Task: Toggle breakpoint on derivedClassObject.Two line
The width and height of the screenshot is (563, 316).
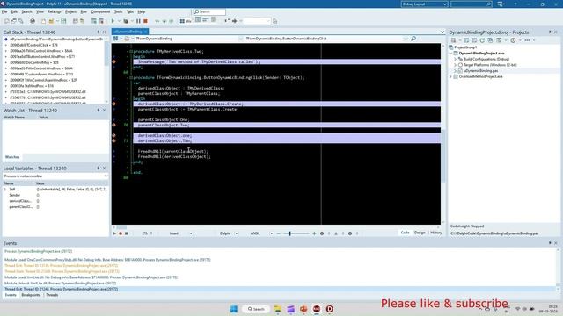Action: (113, 140)
